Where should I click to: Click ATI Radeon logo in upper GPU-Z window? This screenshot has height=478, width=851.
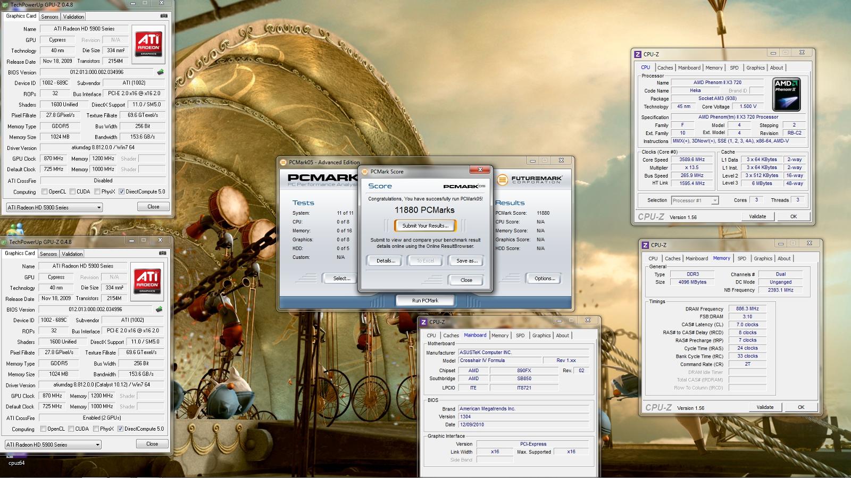coord(148,43)
